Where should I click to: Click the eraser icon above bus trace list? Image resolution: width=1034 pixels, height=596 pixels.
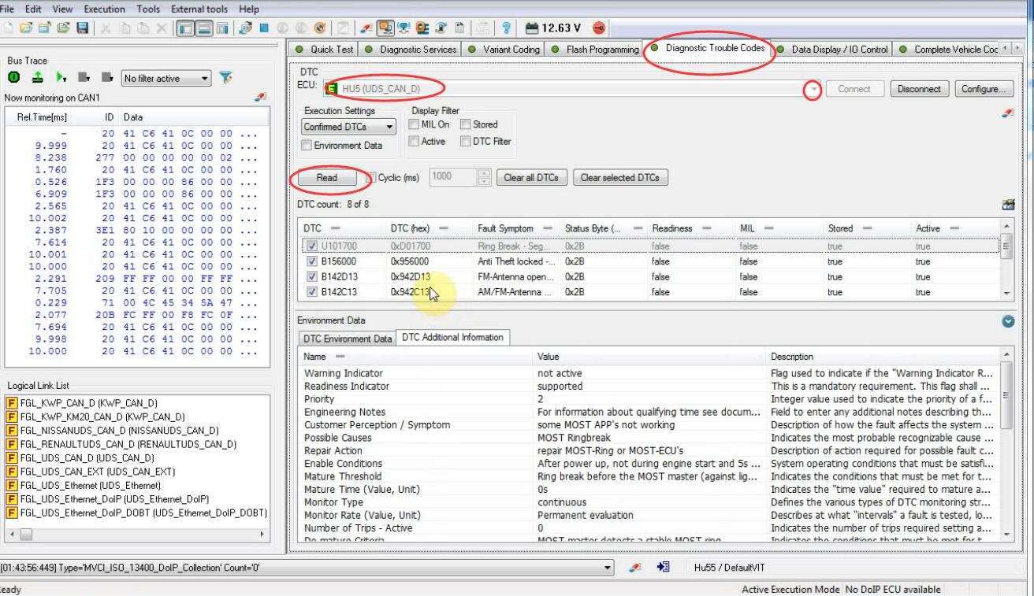point(260,98)
